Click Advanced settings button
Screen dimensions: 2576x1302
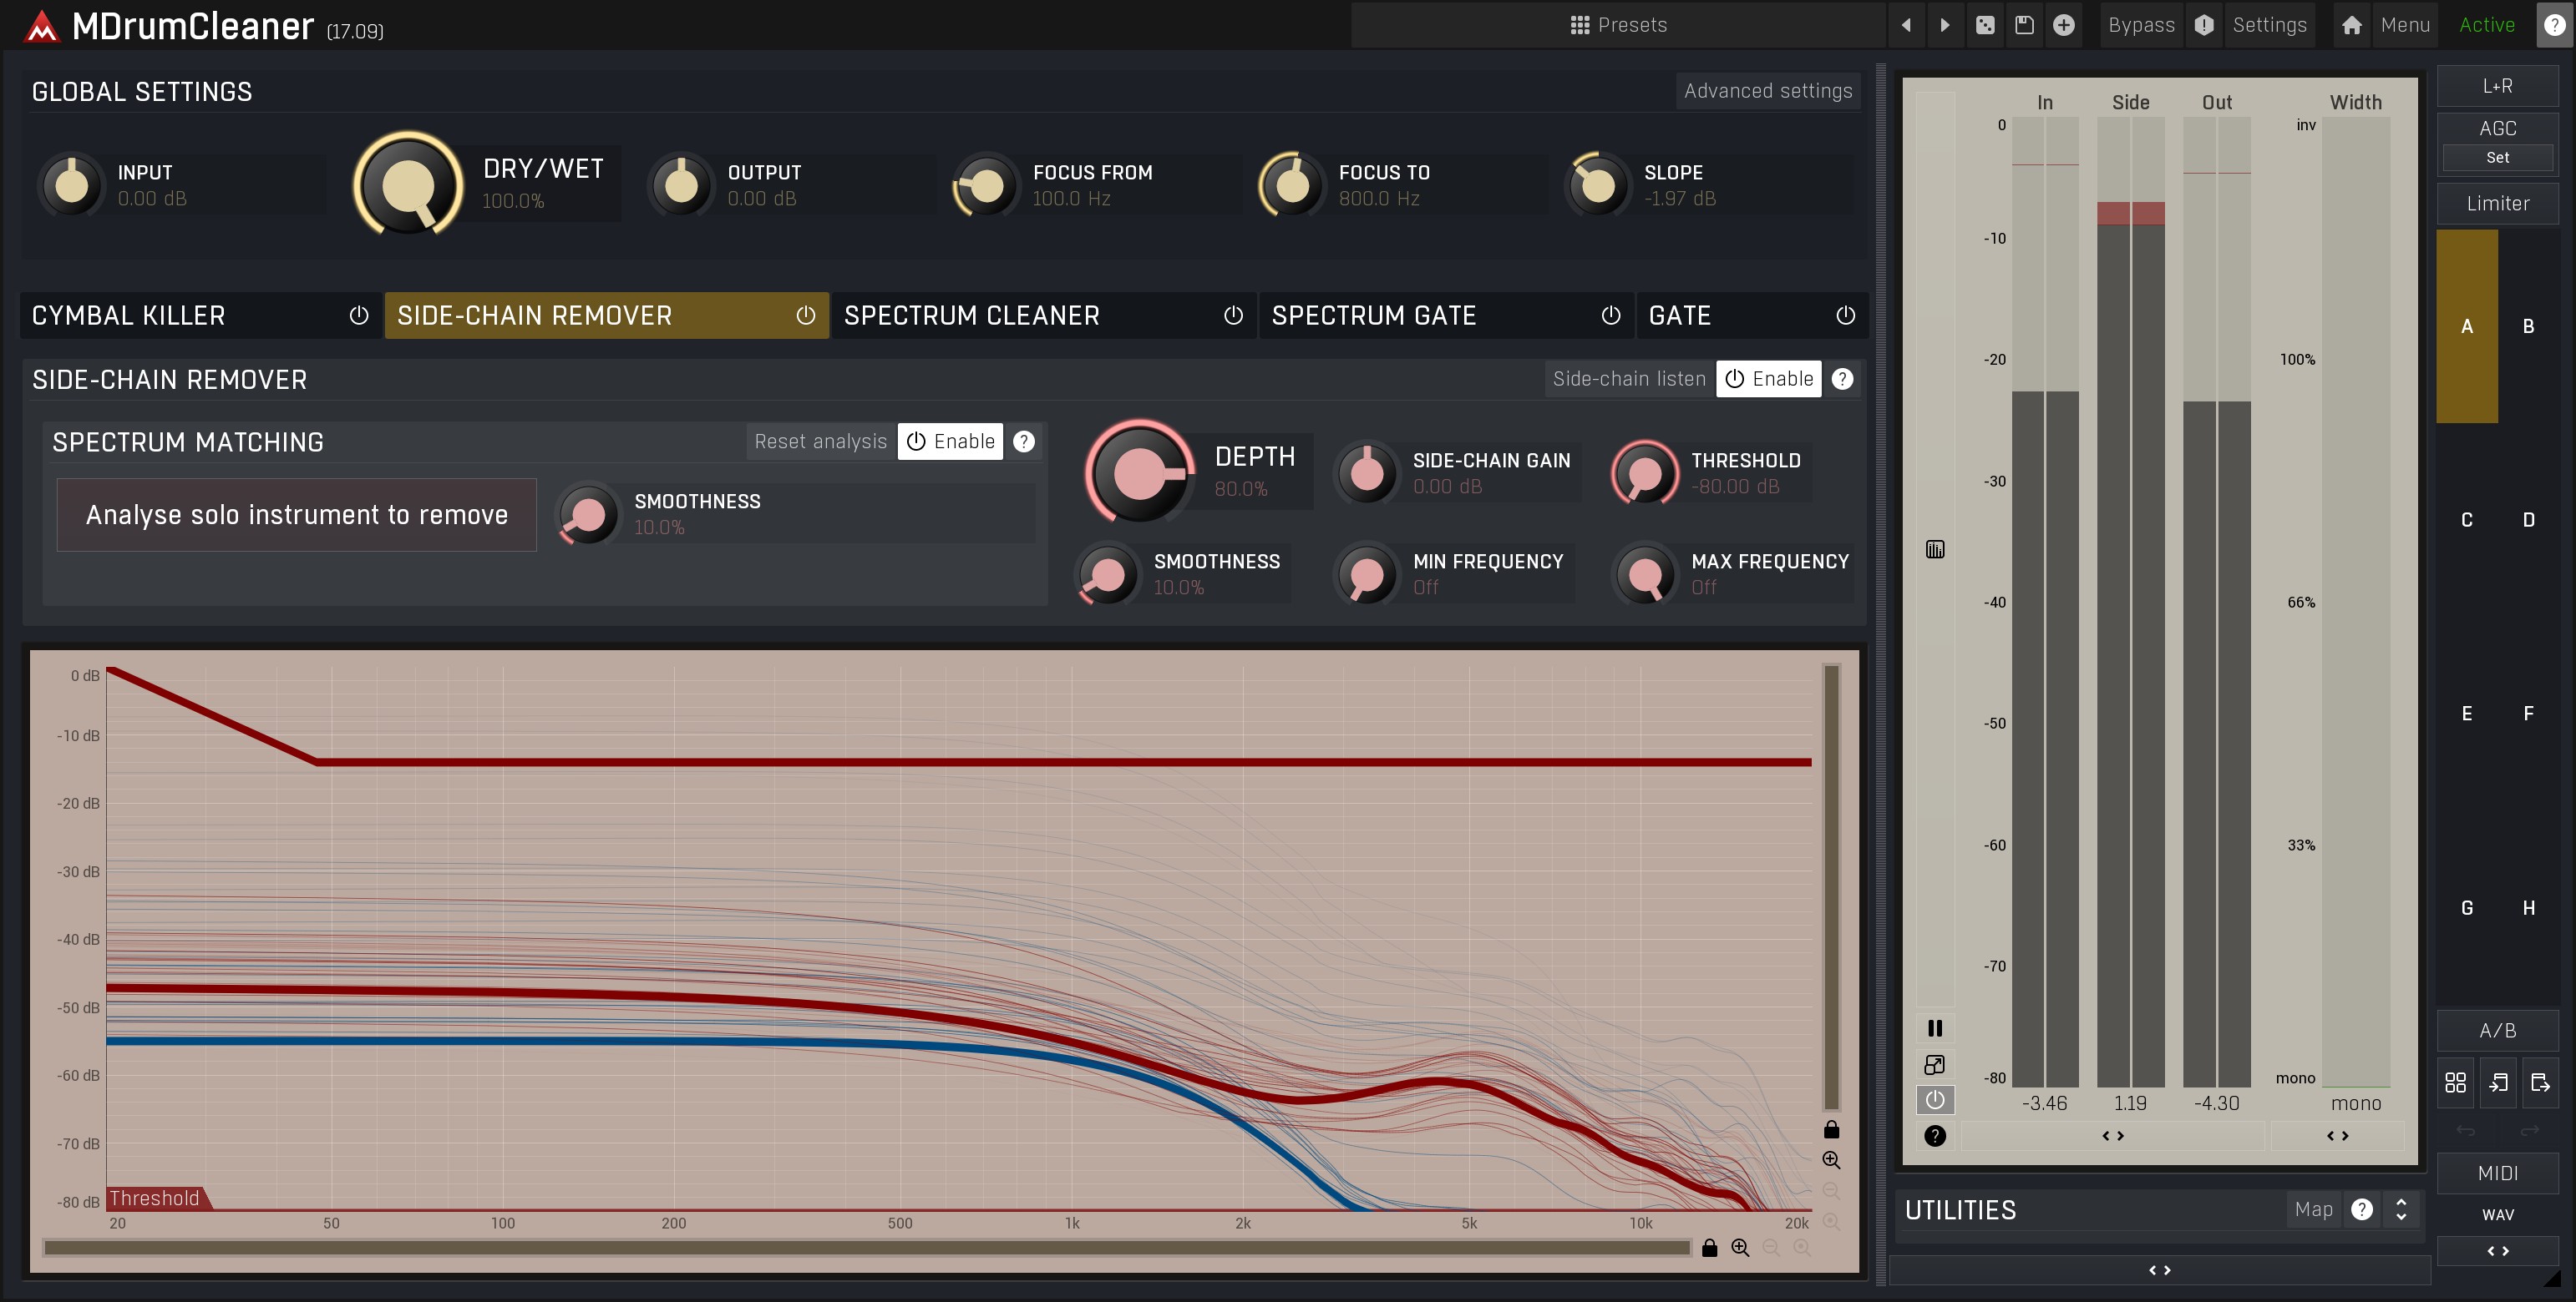pyautogui.click(x=1768, y=91)
